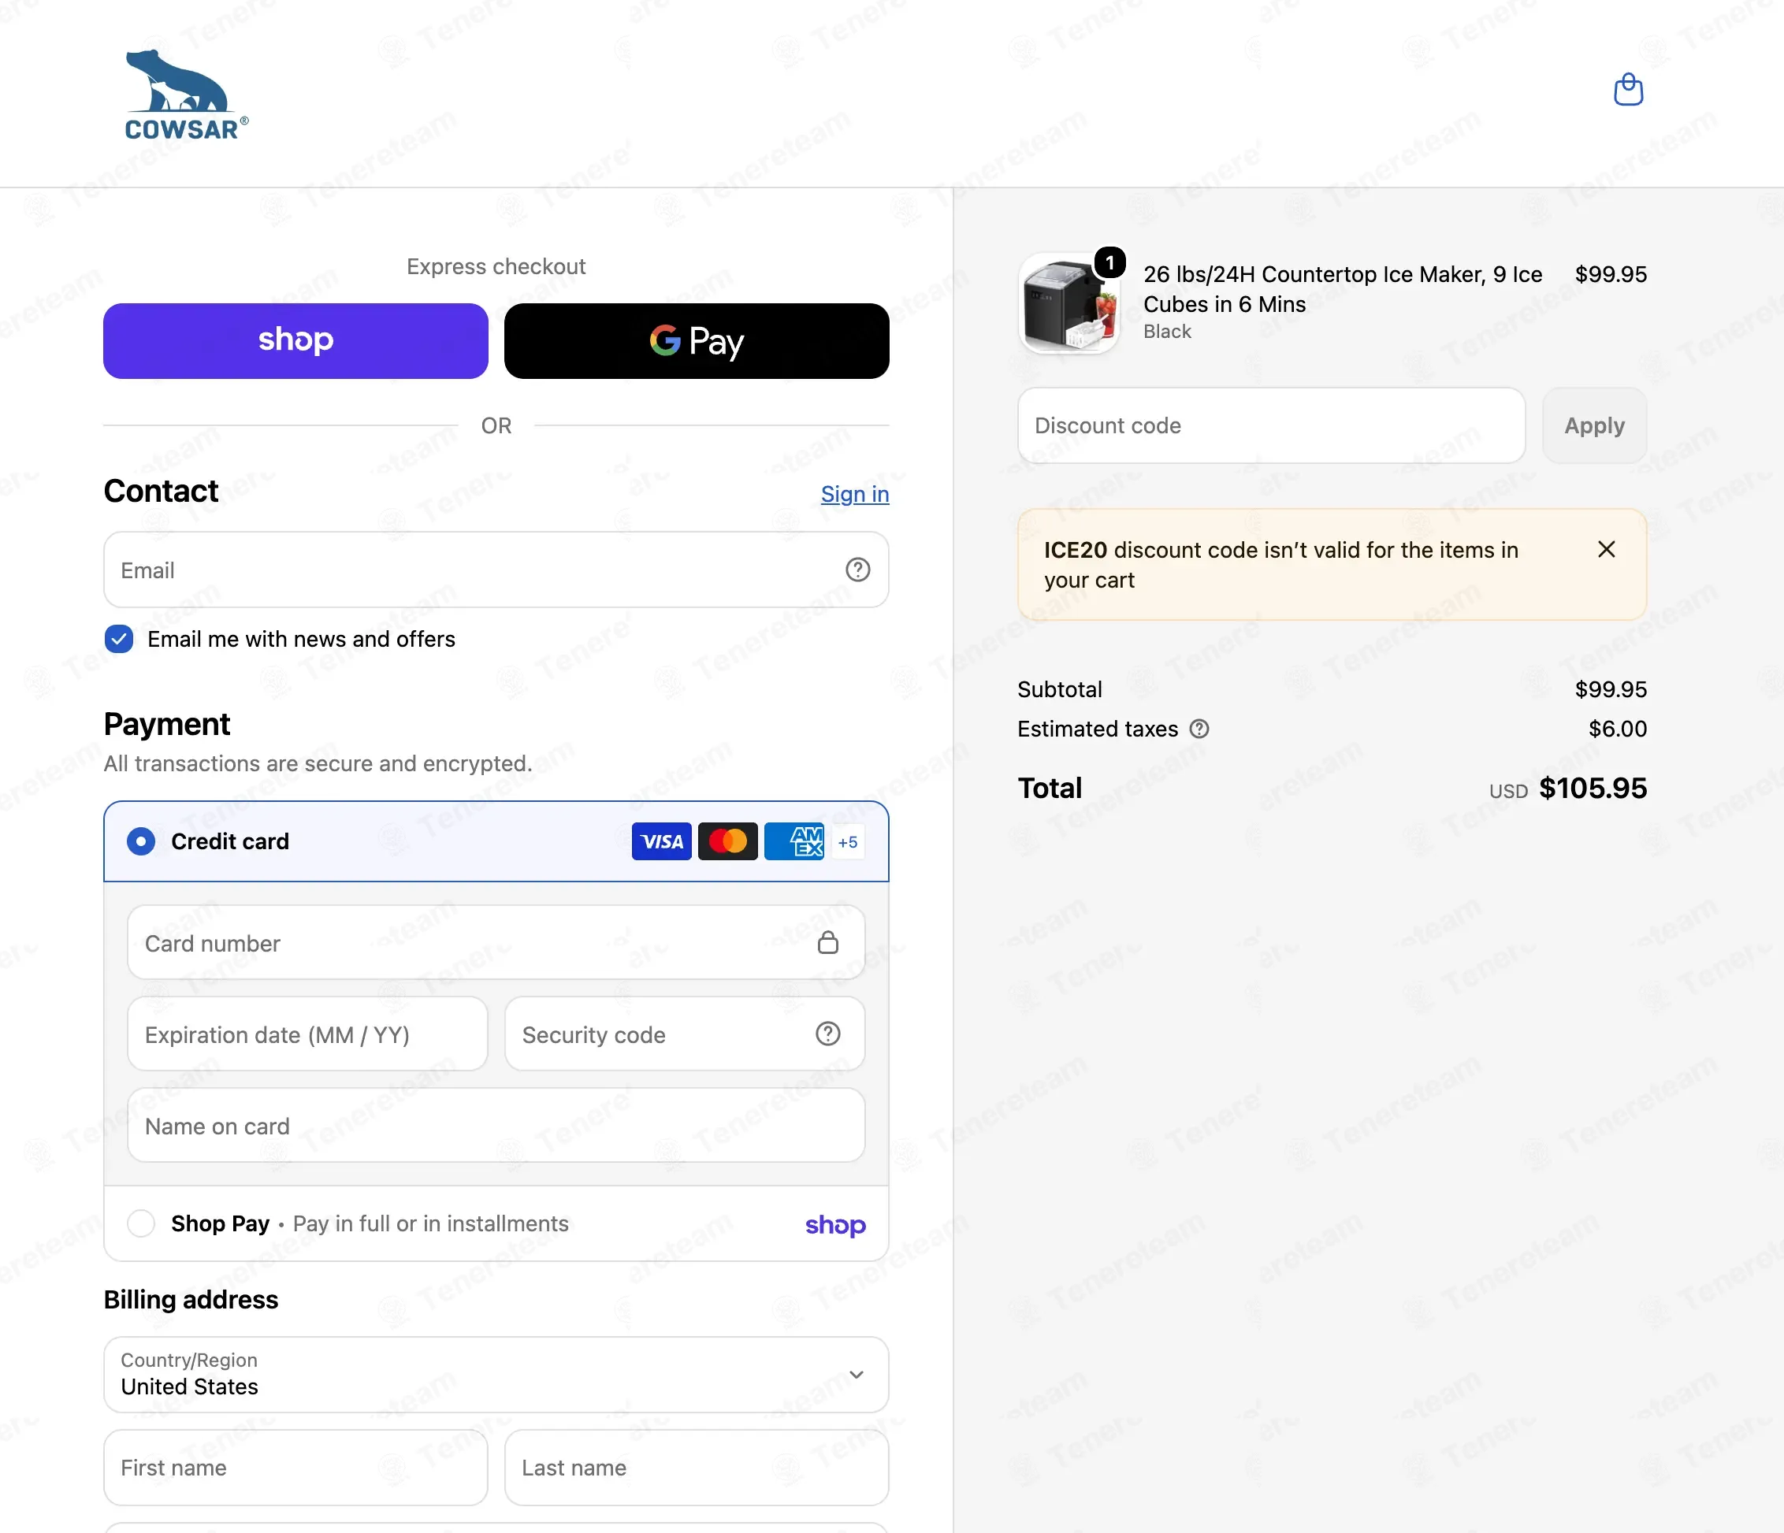Image resolution: width=1784 pixels, height=1533 pixels.
Task: Follow the Sign in link
Action: [854, 494]
